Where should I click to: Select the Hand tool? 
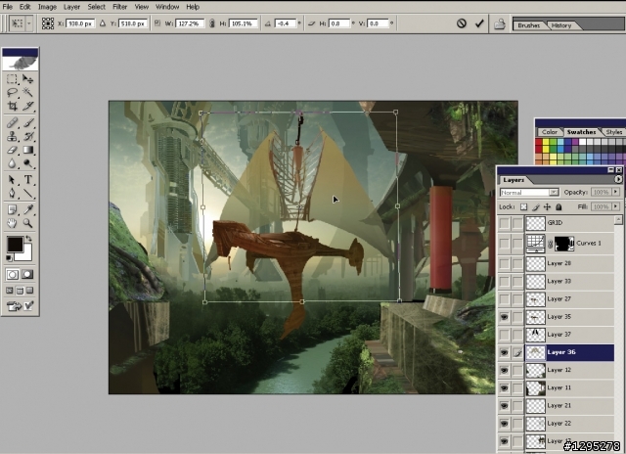point(12,223)
